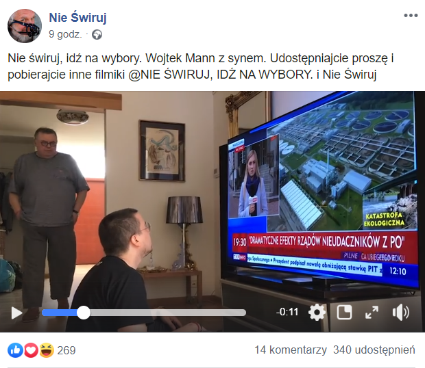Screen dimensions: 425x368
Task: Click the remaining time -0:11 display
Action: 287,313
